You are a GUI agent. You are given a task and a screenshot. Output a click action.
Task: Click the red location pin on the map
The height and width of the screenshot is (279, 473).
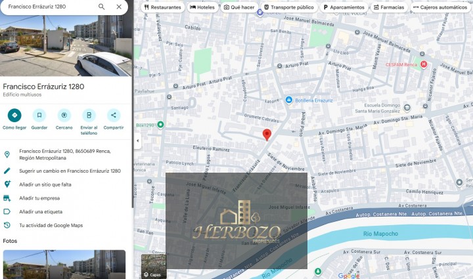[x=267, y=135]
